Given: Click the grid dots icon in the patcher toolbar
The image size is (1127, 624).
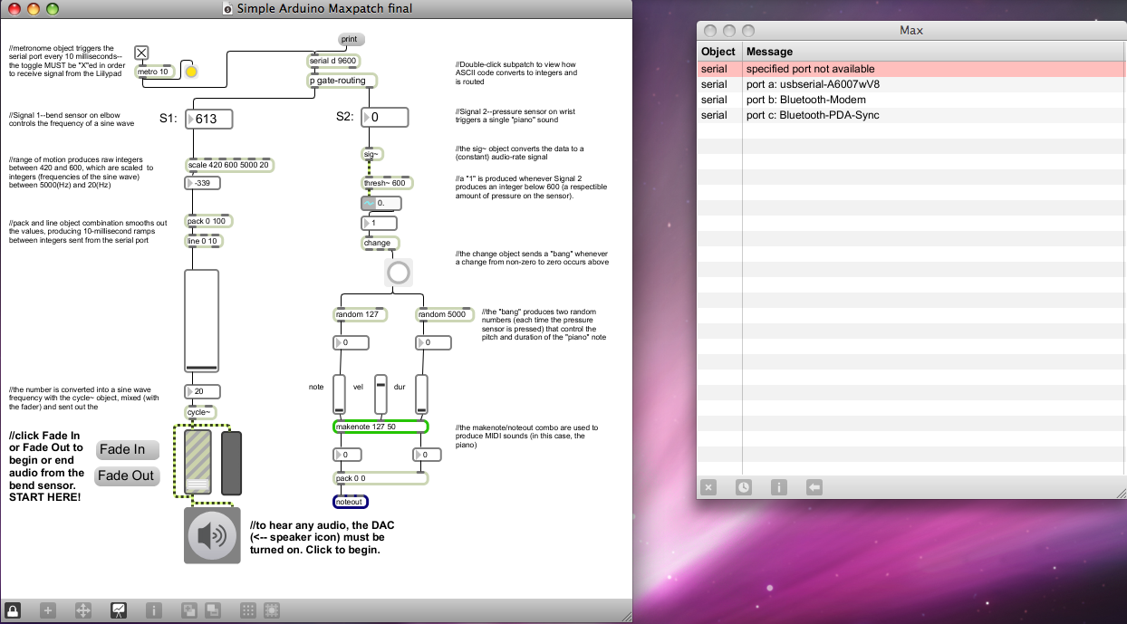Looking at the screenshot, I should click(x=246, y=611).
